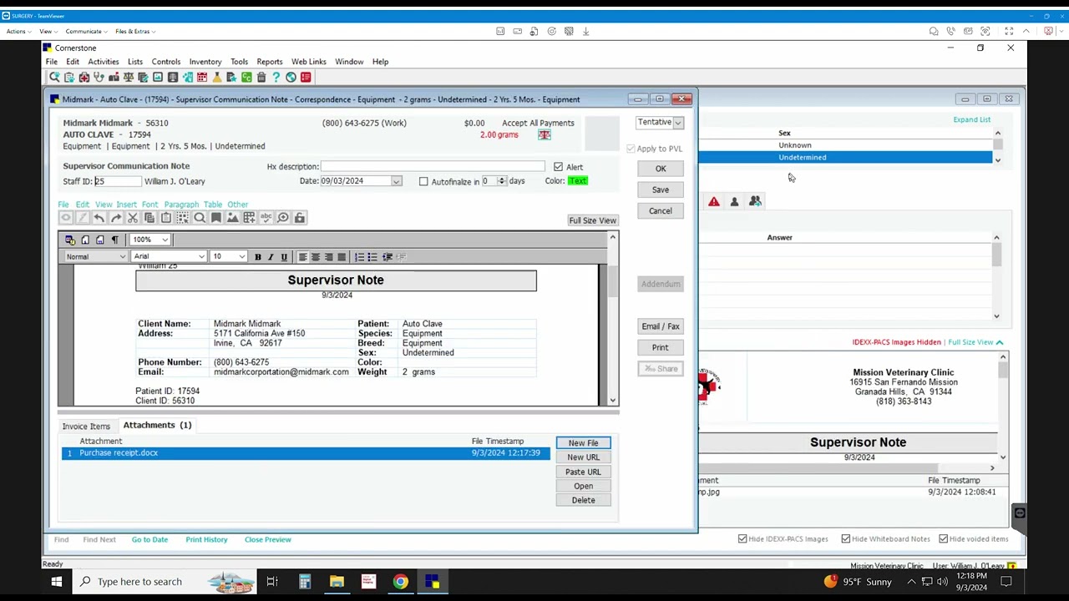The width and height of the screenshot is (1069, 601).
Task: Click the Paste URL button
Action: pyautogui.click(x=583, y=472)
